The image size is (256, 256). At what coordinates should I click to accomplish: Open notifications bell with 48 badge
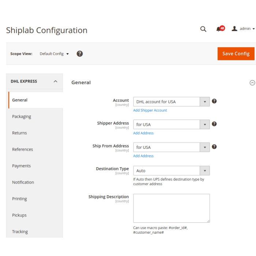point(220,29)
